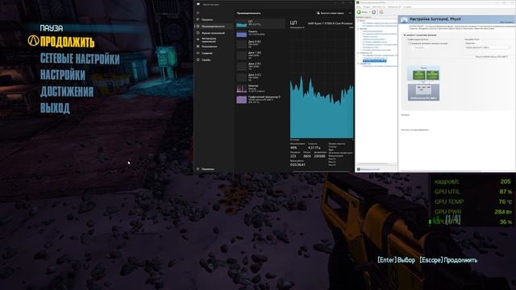Toggle Surround display spanning checkbox
516x290 pixels.
(410, 43)
